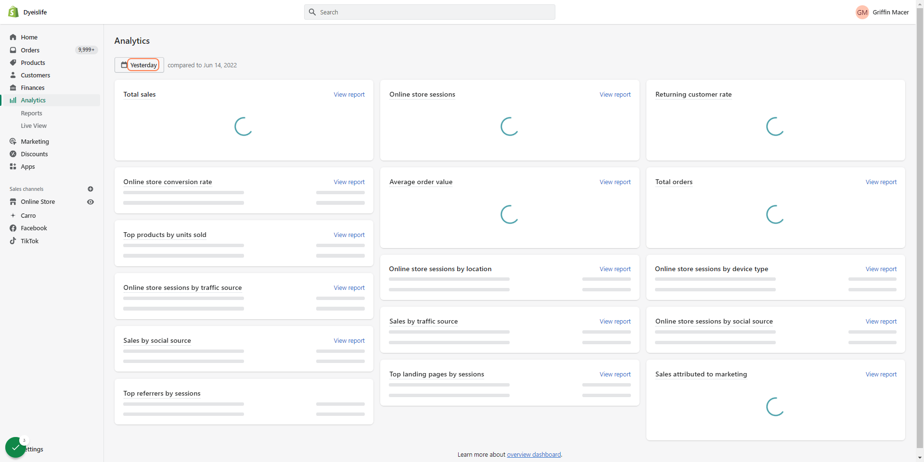Select the Products tag icon
Image resolution: width=924 pixels, height=462 pixels.
(13, 62)
